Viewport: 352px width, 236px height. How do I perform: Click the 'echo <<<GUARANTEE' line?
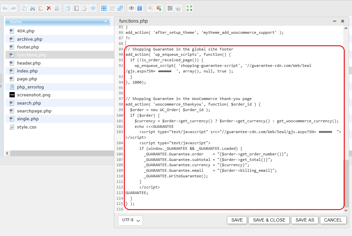(x=154, y=127)
